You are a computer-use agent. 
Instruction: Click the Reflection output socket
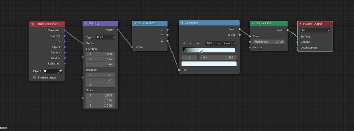[x=65, y=64]
